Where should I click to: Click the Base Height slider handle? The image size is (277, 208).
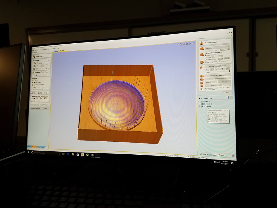[x=36, y=75]
